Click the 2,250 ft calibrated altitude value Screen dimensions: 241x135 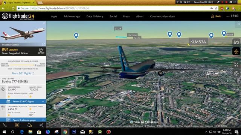(12, 109)
